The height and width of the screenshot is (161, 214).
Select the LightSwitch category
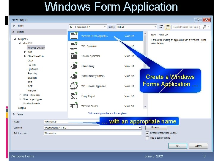tap(33, 69)
